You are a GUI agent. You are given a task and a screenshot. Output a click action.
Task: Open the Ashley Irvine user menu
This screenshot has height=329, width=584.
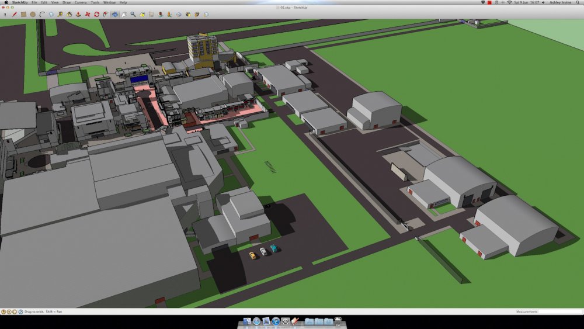(x=560, y=2)
